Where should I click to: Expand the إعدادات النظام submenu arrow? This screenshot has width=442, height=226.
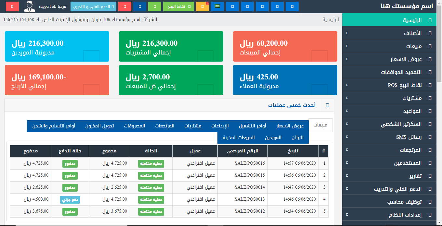(347, 215)
